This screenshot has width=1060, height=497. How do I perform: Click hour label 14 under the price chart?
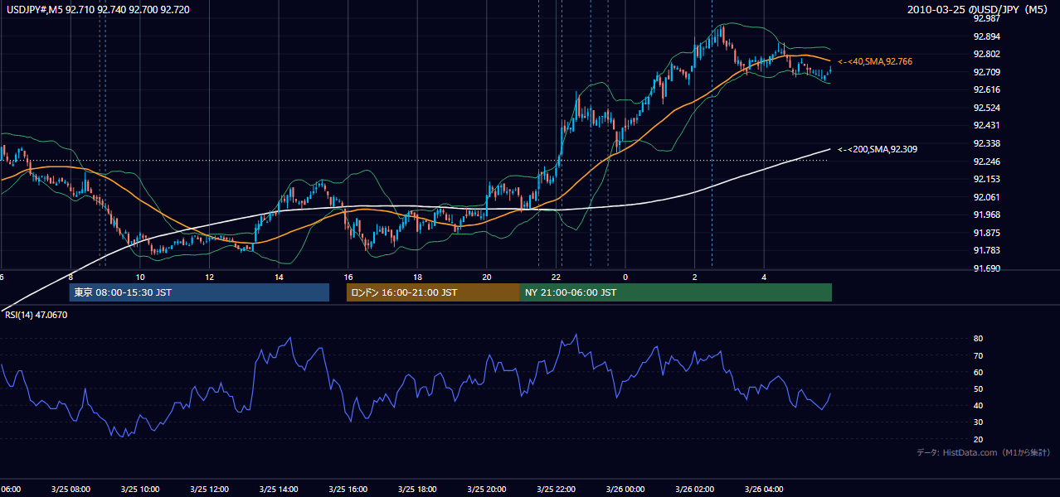click(279, 277)
